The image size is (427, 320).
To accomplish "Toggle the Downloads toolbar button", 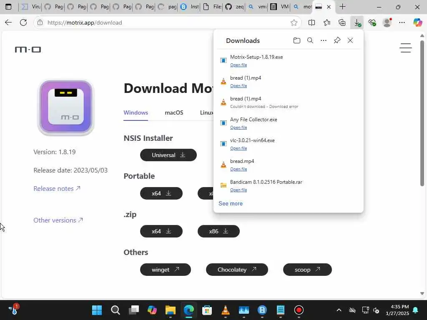I will pos(357,22).
